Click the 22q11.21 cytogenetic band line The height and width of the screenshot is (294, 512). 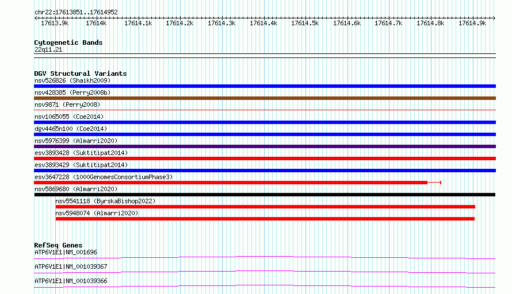tap(265, 56)
